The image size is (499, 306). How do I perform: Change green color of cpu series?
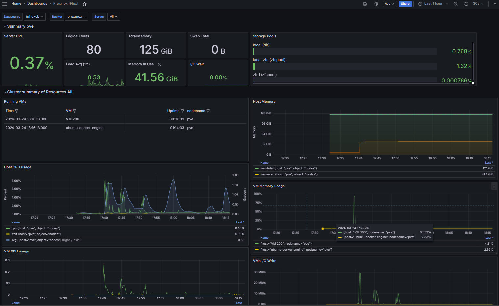coord(8,228)
